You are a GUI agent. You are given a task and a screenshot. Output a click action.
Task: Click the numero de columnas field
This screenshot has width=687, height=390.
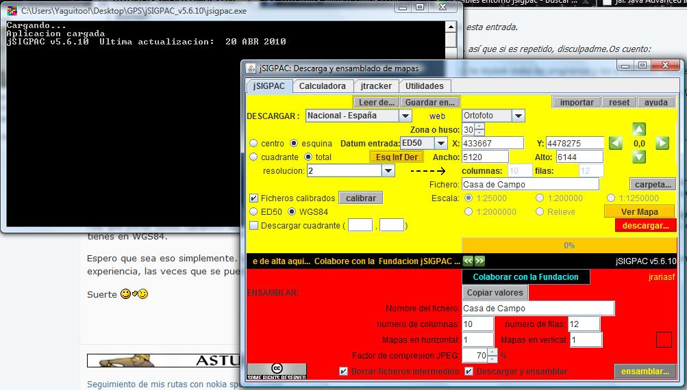coord(478,324)
